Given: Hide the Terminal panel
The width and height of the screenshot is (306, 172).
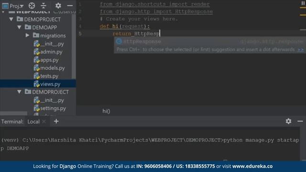Looking at the screenshot, I should [300, 121].
